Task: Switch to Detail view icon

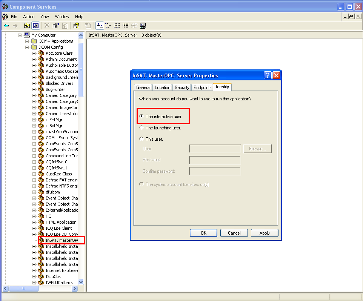Action: pyautogui.click(x=126, y=26)
